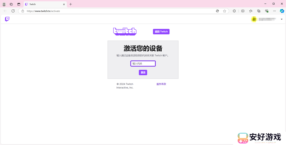
Task: Toggle the vertical tabs button
Action: tap(19, 4)
